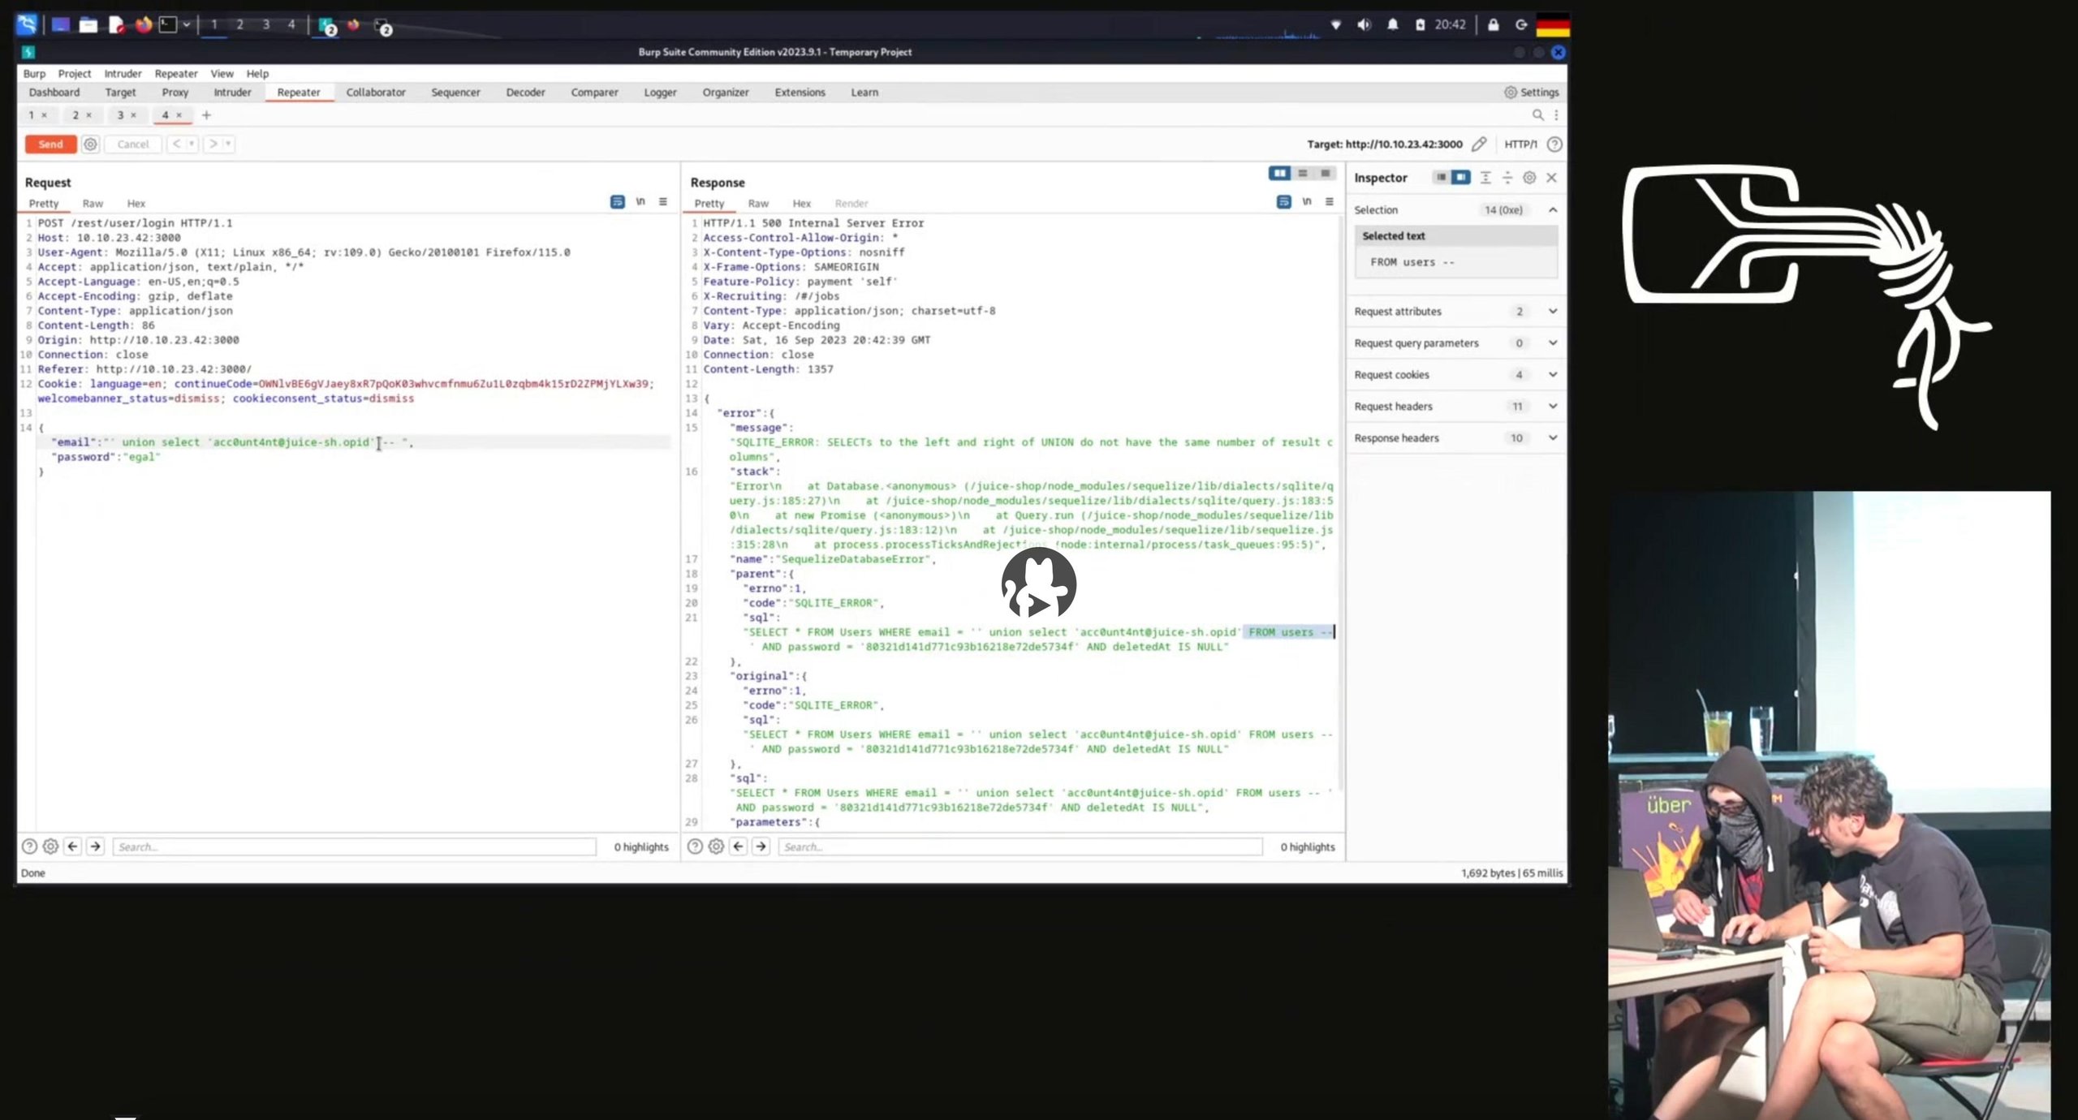Click the Response panel hamburger menu icon
Viewport: 2078px width, 1120px height.
(1329, 202)
